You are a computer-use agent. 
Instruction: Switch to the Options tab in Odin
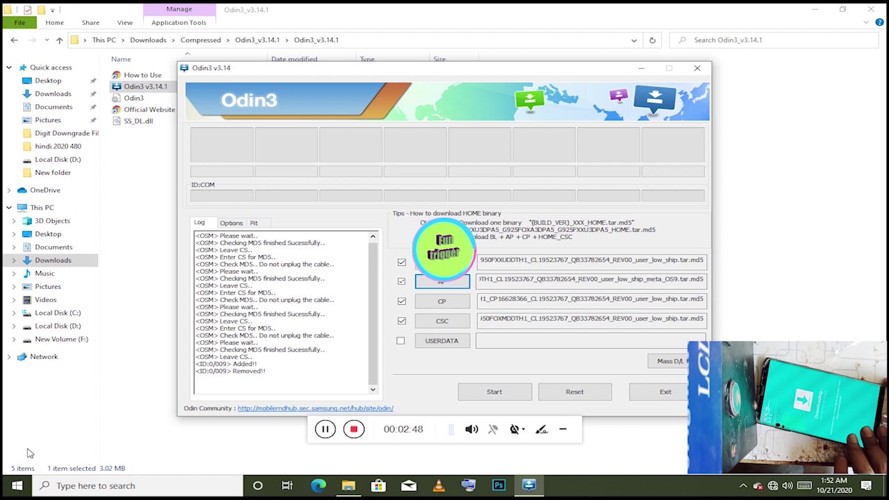point(231,223)
